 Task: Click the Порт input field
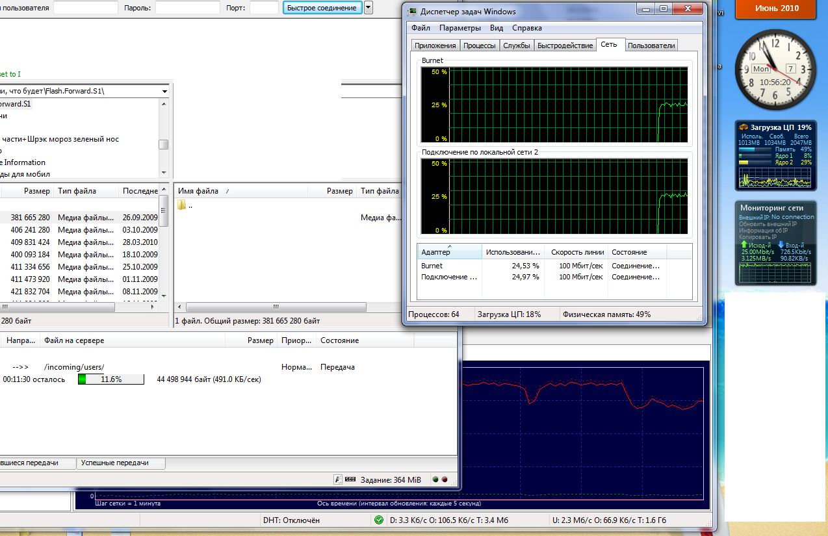(264, 8)
